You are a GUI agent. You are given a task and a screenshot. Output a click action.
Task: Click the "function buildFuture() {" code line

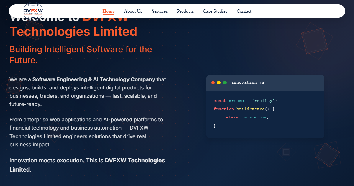(244, 109)
